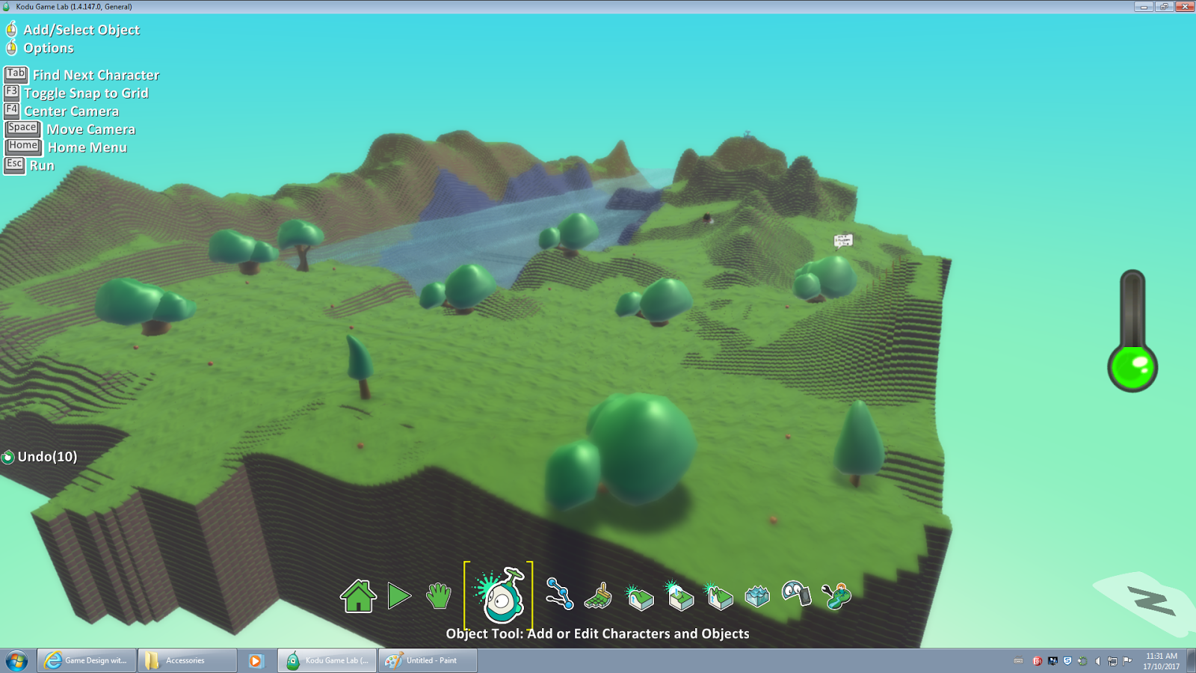Click the Run Esc hint
The image size is (1196, 673).
[29, 165]
